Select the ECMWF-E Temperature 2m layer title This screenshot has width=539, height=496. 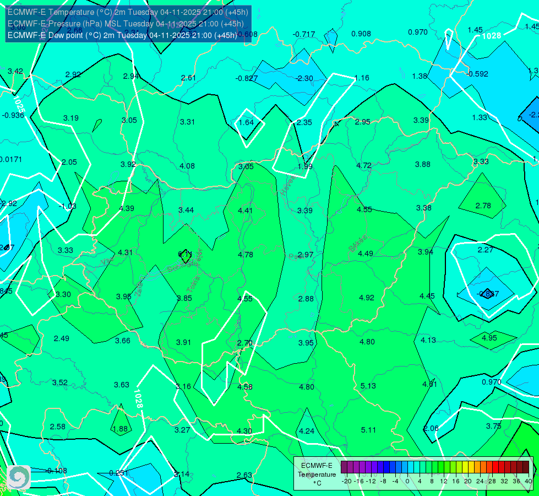pyautogui.click(x=128, y=12)
